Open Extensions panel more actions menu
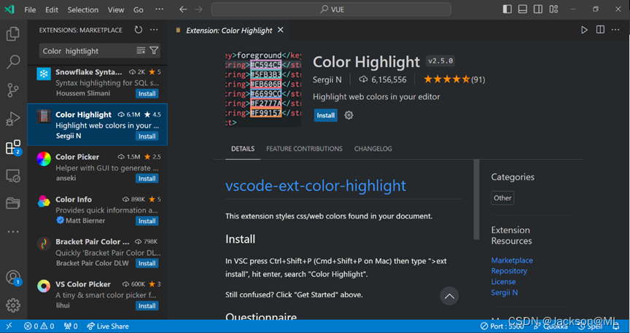 click(154, 30)
